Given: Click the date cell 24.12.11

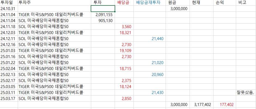Looking at the screenshot, I should [9, 39].
